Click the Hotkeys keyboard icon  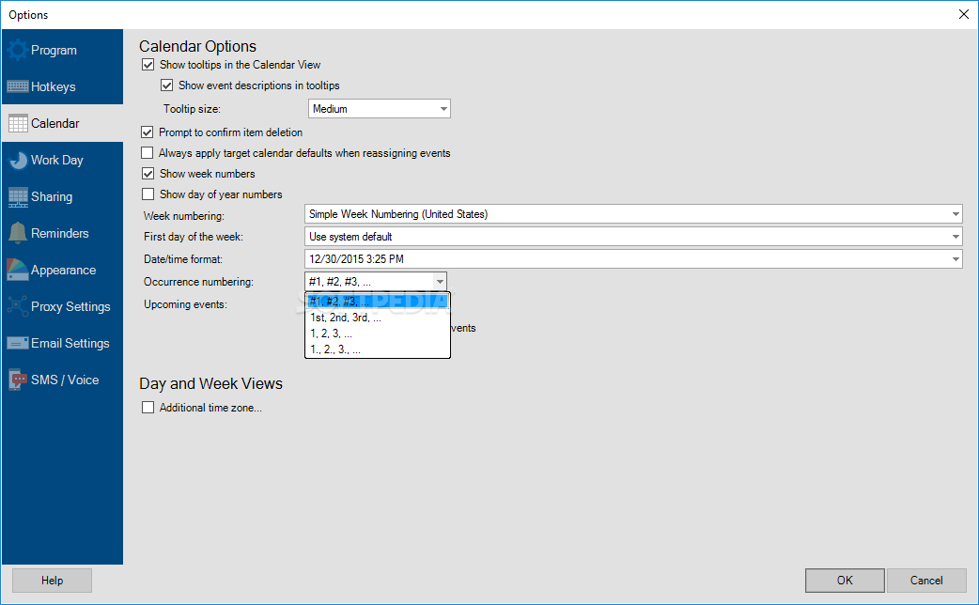pos(18,86)
